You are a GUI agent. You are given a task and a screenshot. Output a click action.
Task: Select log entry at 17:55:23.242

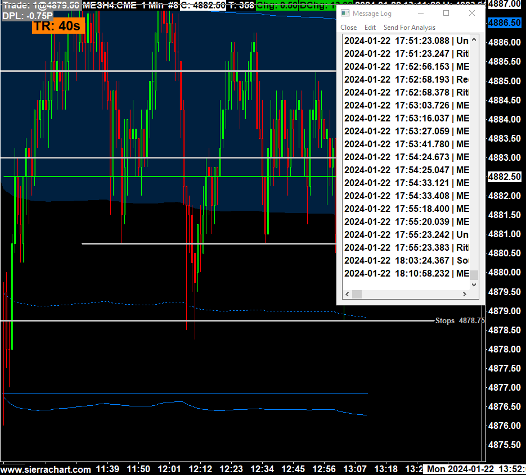click(x=406, y=234)
